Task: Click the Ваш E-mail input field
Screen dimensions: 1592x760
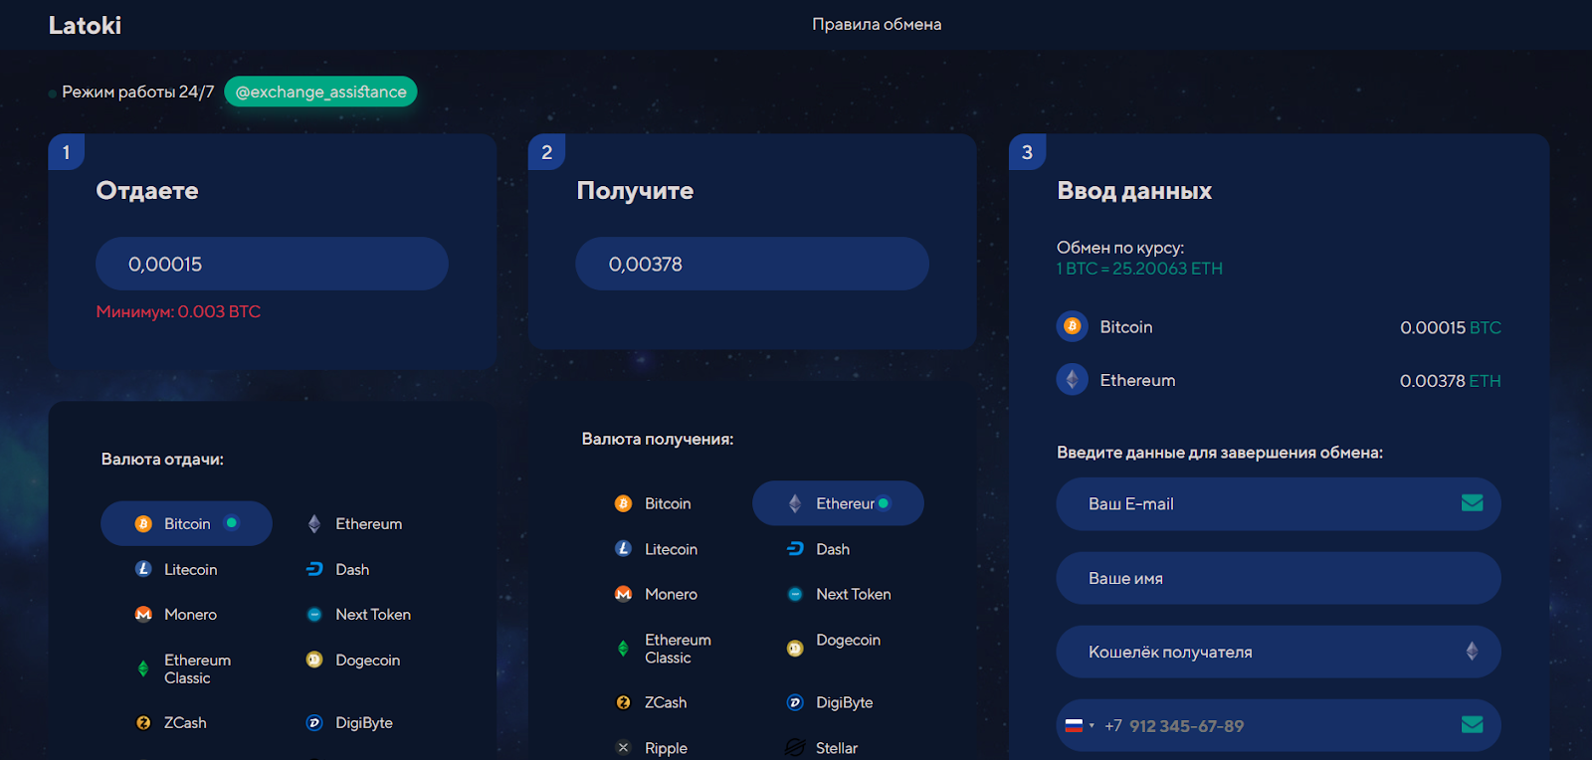Action: point(1279,503)
